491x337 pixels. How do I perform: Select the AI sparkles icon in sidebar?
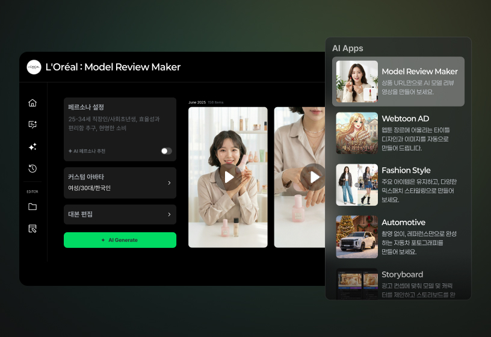[32, 147]
